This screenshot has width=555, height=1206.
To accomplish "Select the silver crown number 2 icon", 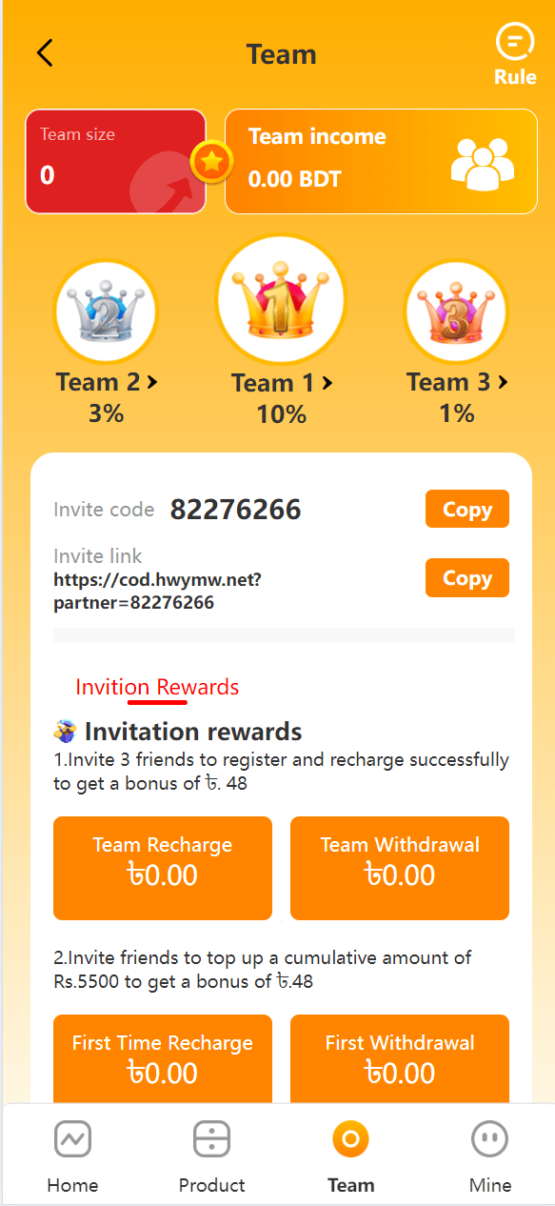I will pos(106,312).
